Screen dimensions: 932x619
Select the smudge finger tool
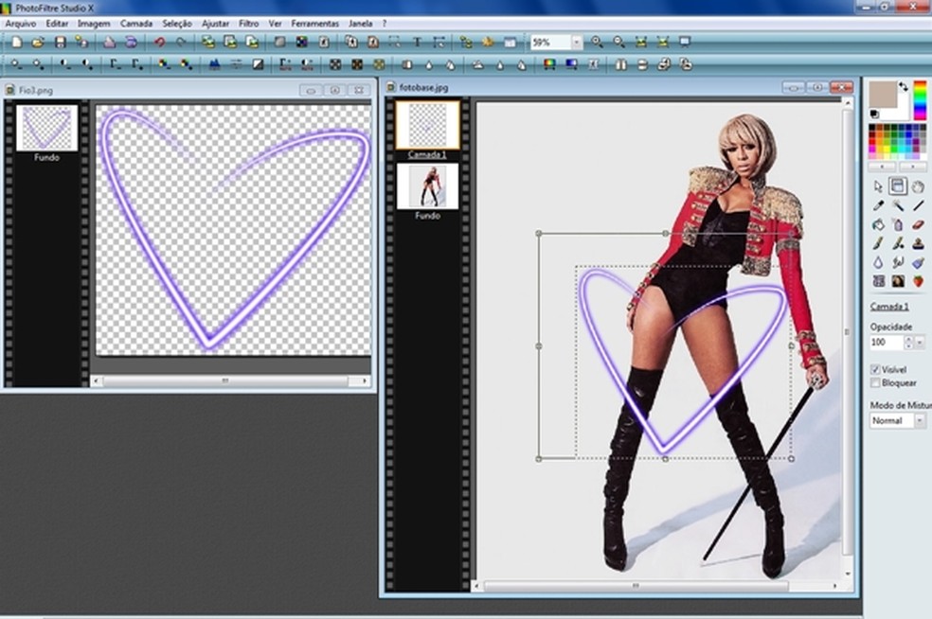[898, 262]
